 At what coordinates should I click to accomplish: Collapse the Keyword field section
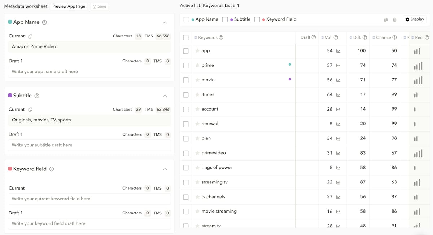coord(165,169)
